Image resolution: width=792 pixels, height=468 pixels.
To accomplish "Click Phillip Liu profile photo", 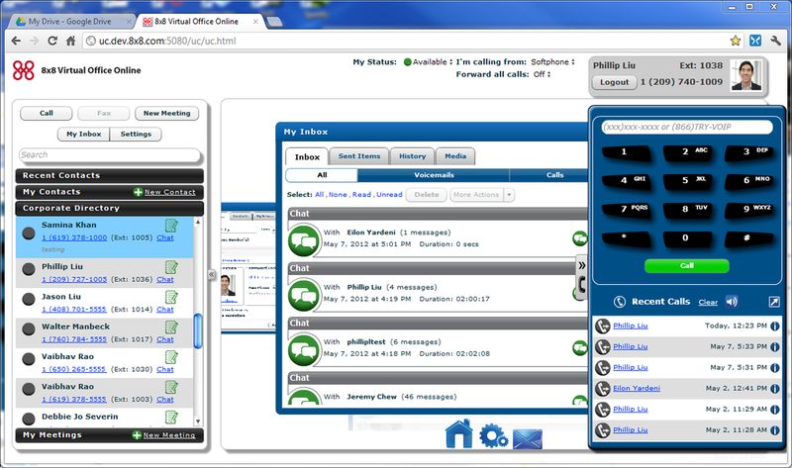I will click(746, 75).
